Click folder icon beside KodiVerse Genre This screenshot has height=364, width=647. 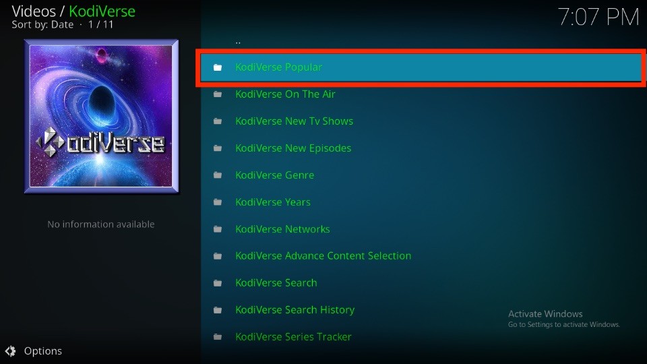point(218,175)
